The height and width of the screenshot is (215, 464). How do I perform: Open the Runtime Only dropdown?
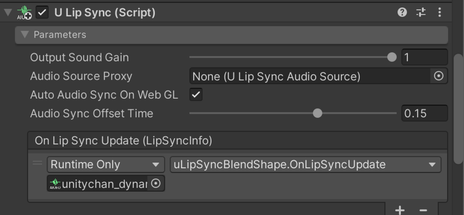(106, 164)
